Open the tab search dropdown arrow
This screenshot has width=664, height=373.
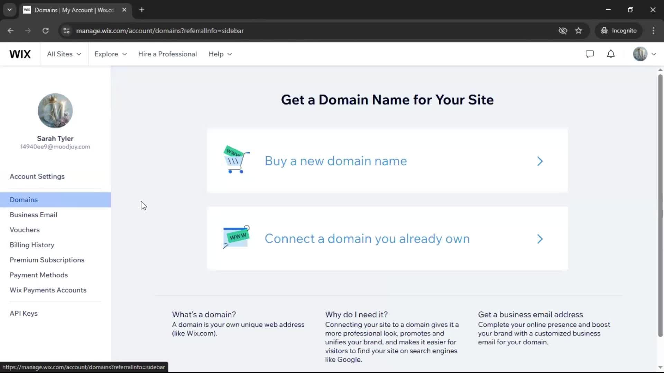pos(9,10)
